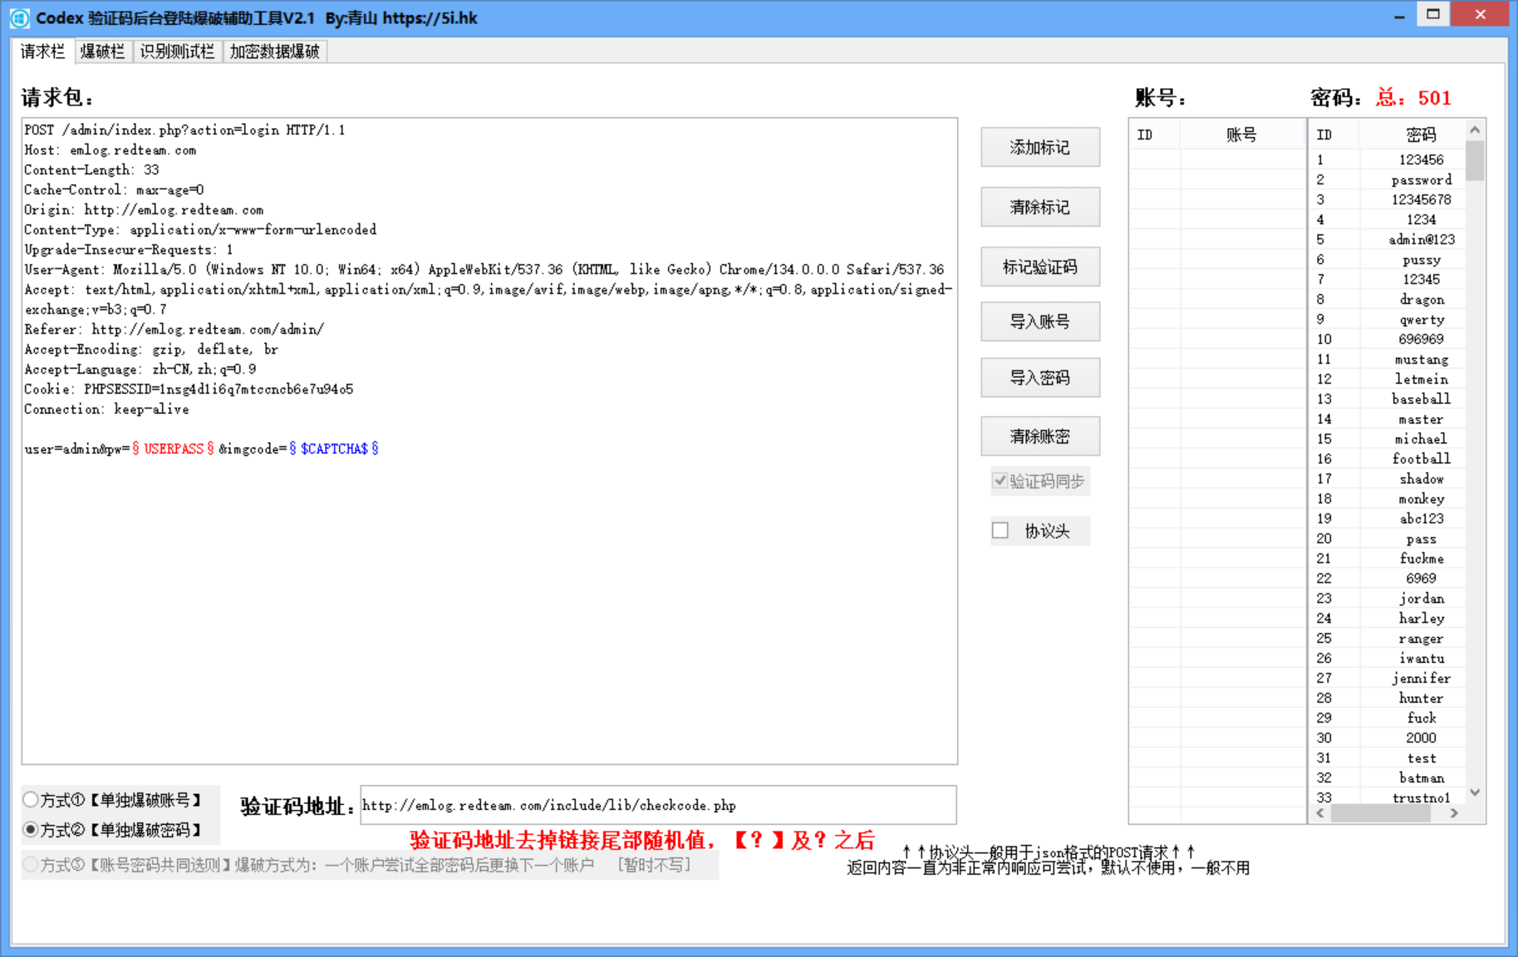Select password row 'admin@123'

(1388, 239)
